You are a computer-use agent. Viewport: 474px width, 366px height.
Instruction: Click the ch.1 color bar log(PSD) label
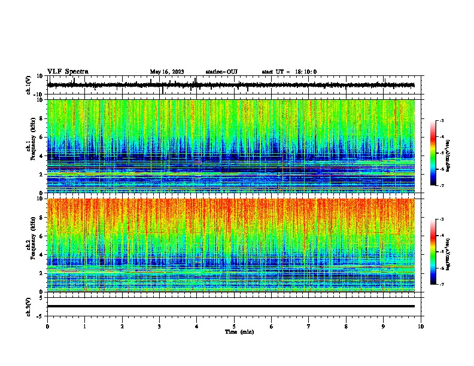coord(448,155)
